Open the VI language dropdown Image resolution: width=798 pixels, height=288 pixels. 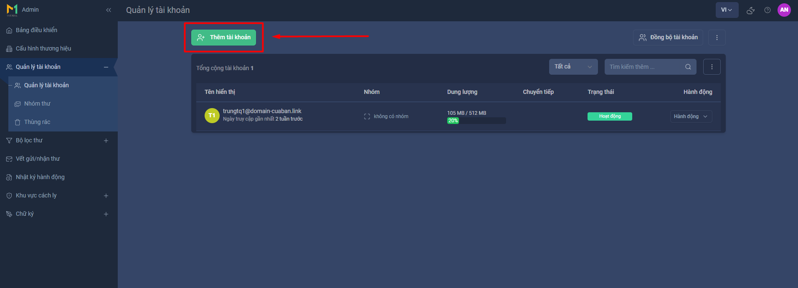point(727,10)
